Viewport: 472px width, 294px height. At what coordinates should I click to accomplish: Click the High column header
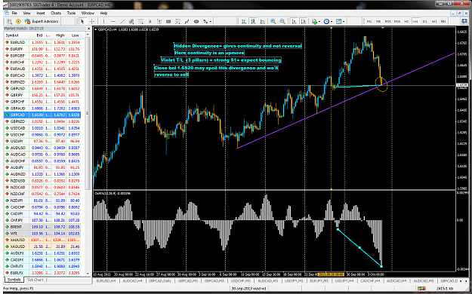[x=60, y=35]
